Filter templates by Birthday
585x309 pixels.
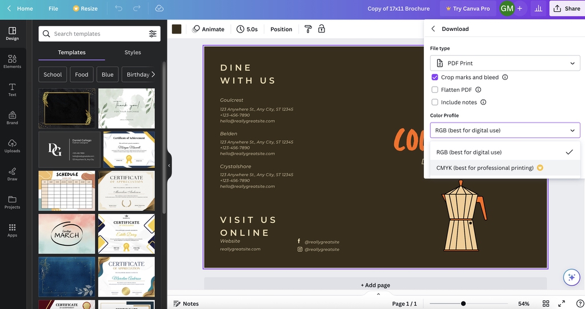[x=138, y=75]
